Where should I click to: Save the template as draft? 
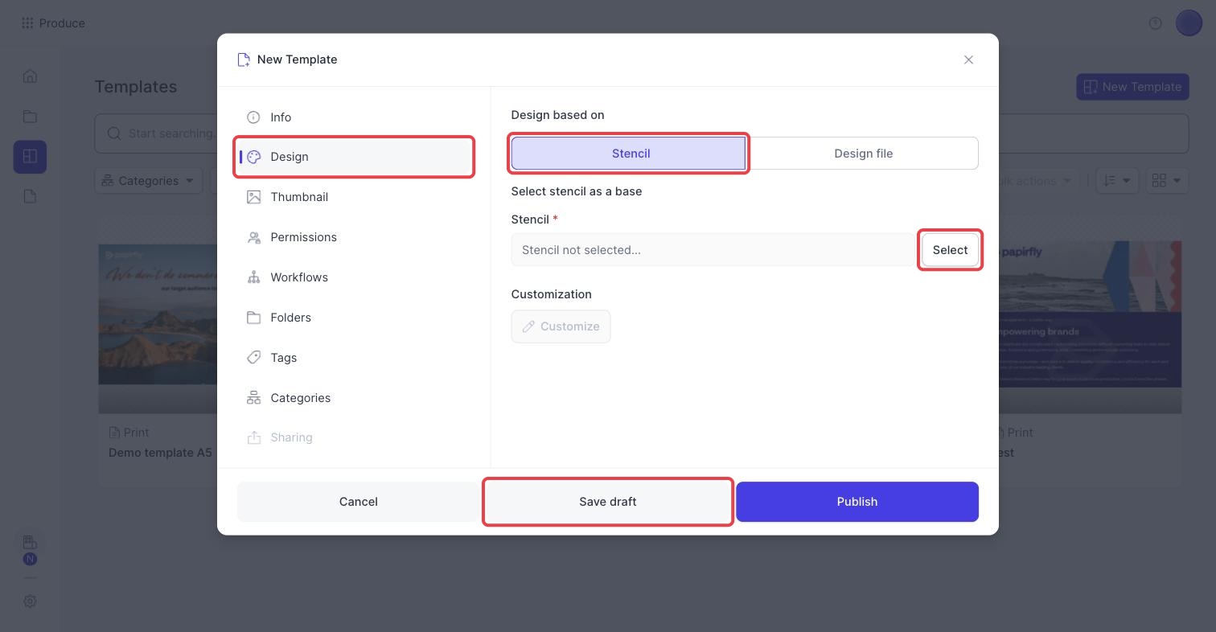[x=607, y=502]
